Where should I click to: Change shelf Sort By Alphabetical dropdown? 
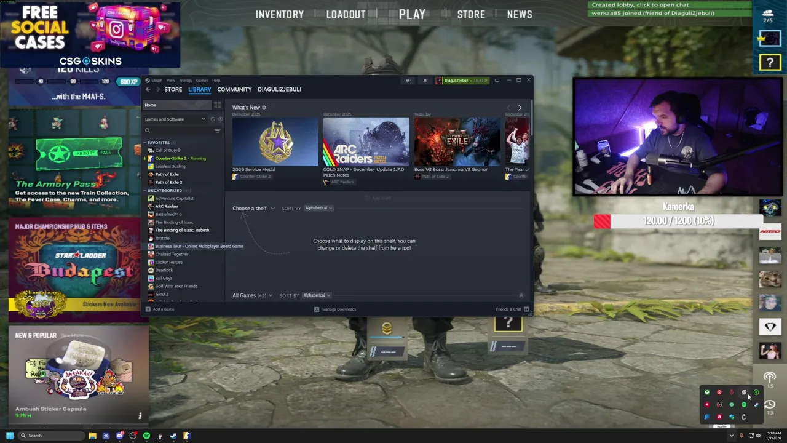pos(318,208)
